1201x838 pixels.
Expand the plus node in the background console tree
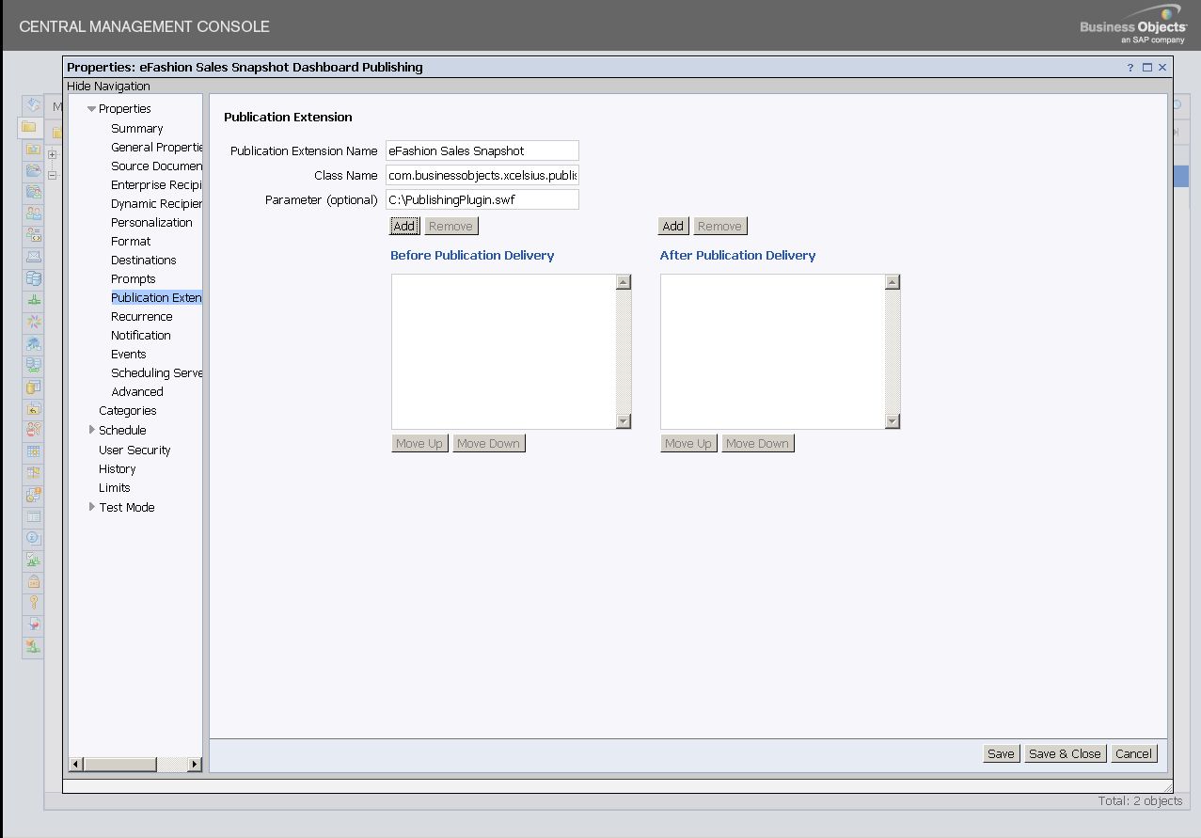pos(53,155)
